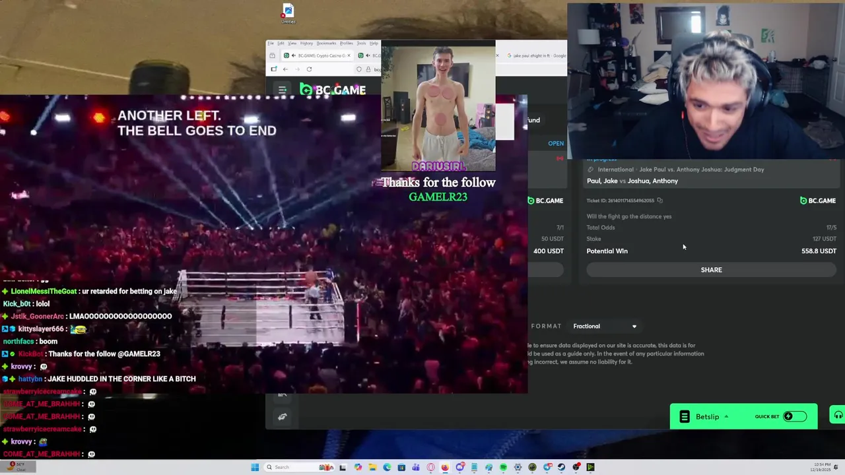
Task: Click the Firefox reload button
Action: point(309,69)
